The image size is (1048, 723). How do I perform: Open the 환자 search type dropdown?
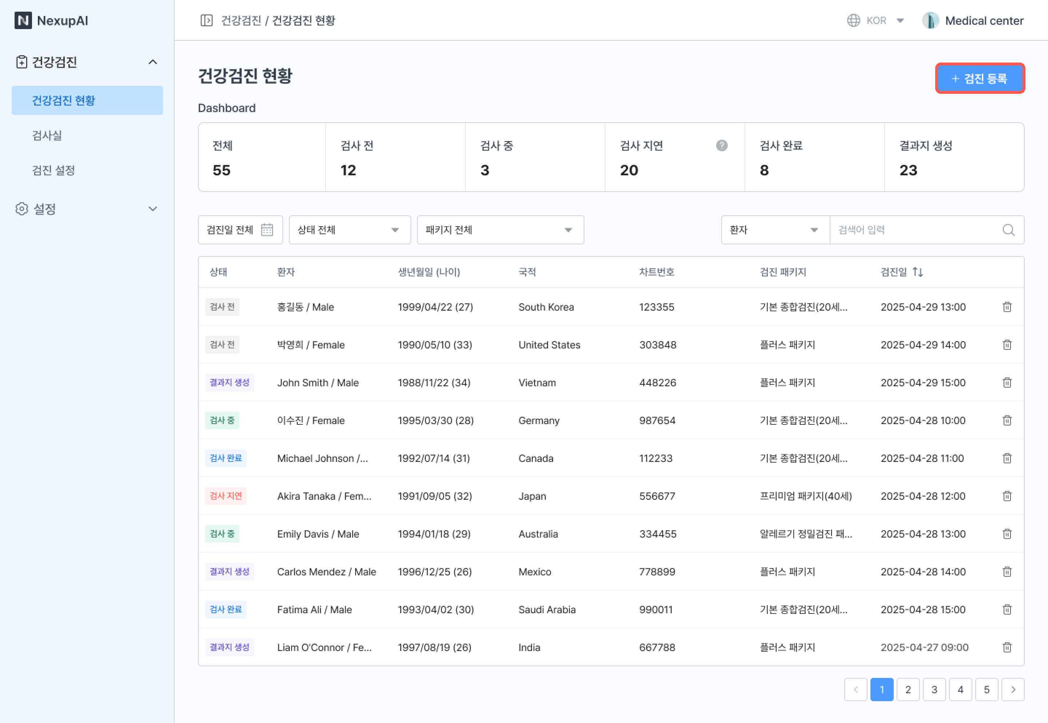tap(775, 230)
